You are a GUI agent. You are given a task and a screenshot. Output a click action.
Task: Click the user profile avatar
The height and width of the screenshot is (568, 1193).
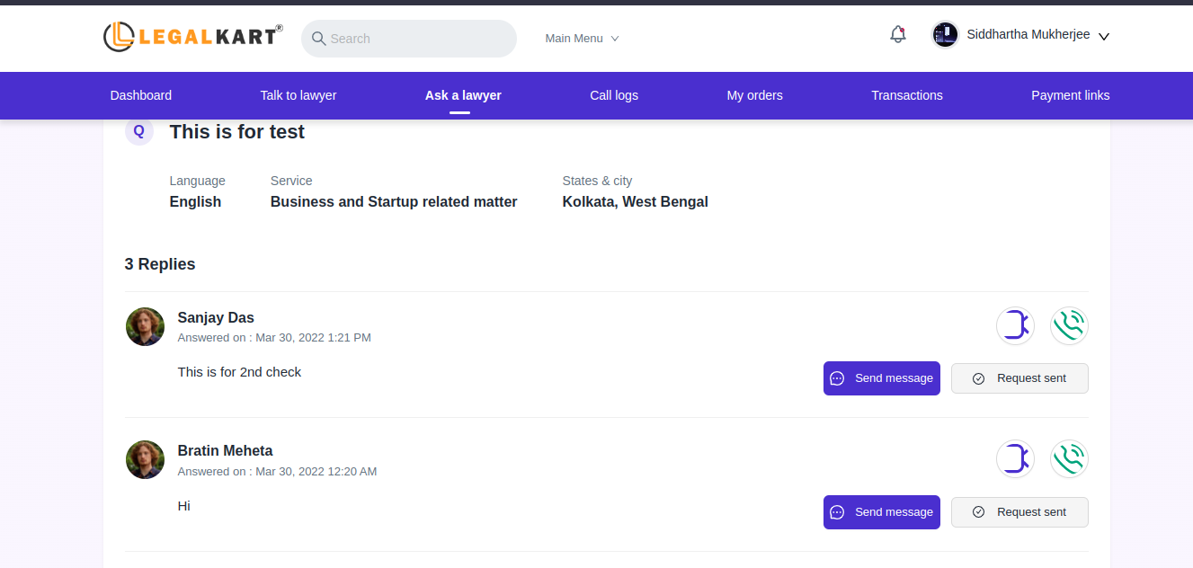[945, 35]
